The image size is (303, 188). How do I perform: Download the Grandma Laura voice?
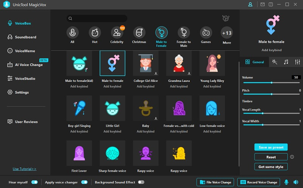coord(190,73)
